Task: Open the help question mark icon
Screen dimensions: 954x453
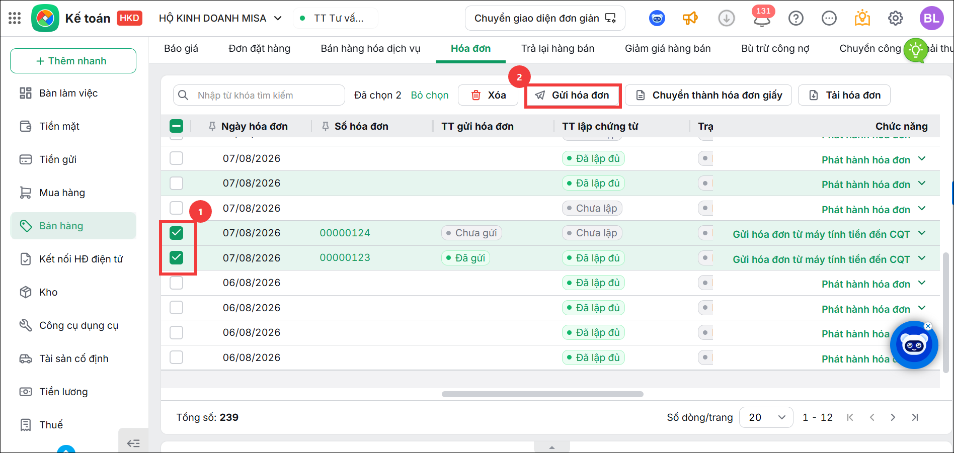Action: pyautogui.click(x=796, y=18)
